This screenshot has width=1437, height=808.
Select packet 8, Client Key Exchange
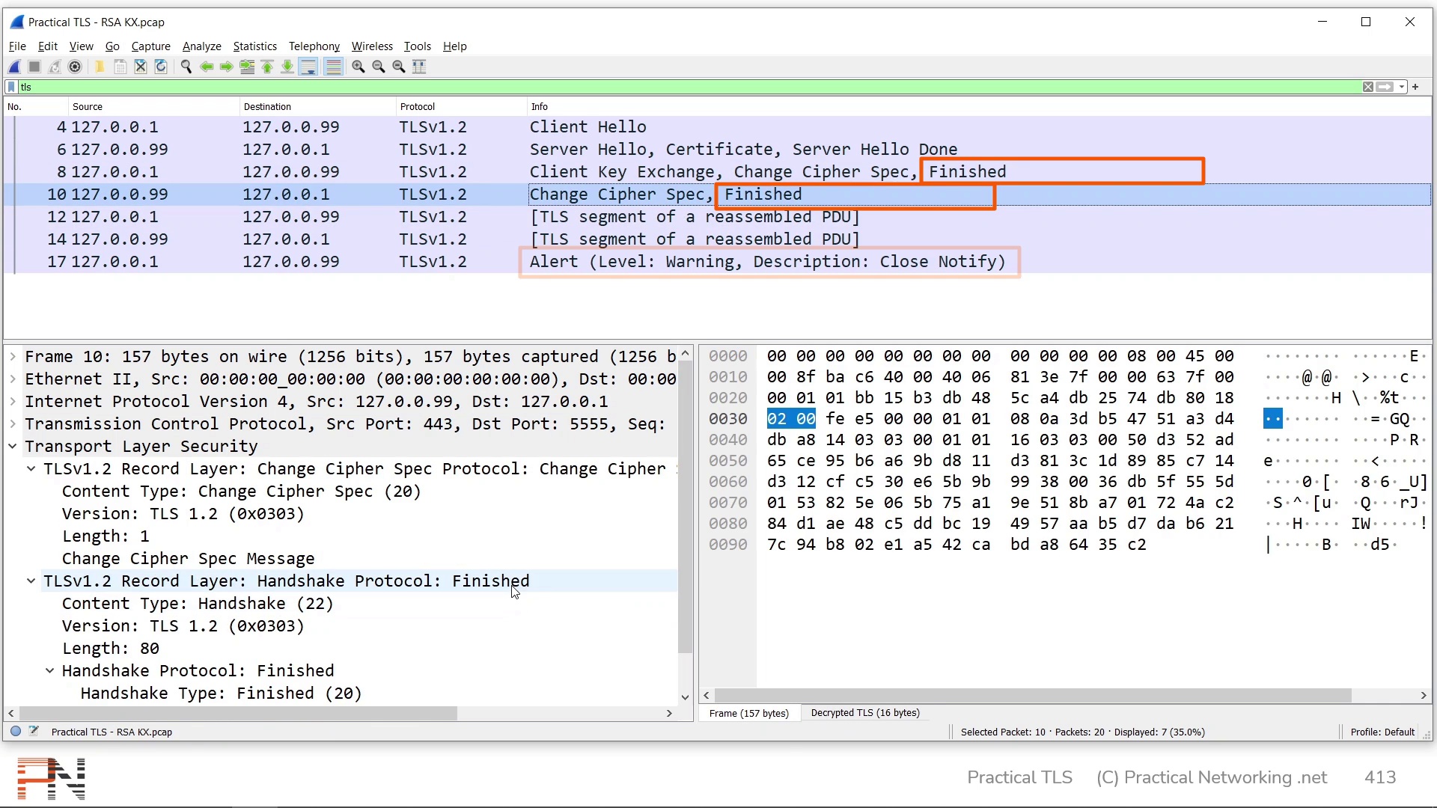coord(718,172)
